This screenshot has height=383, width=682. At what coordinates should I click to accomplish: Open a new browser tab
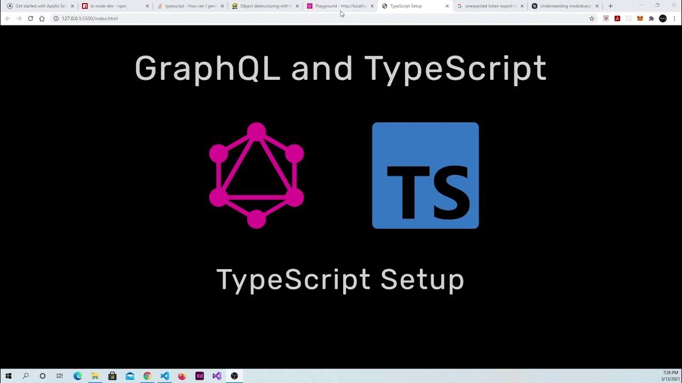click(x=611, y=6)
